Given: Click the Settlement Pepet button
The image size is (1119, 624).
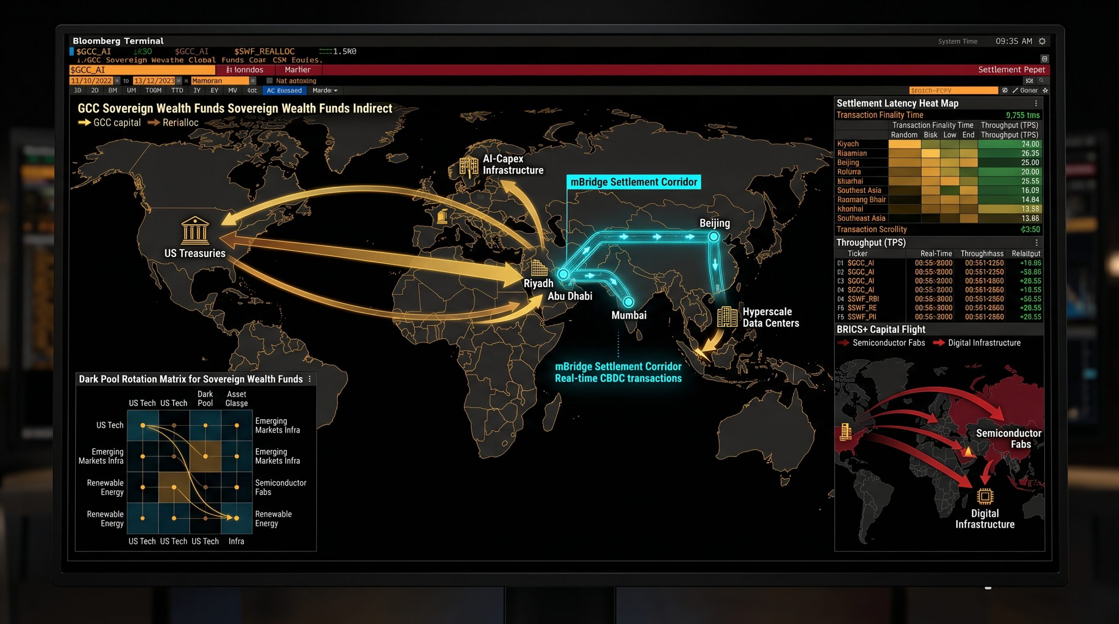Looking at the screenshot, I should coord(1011,70).
